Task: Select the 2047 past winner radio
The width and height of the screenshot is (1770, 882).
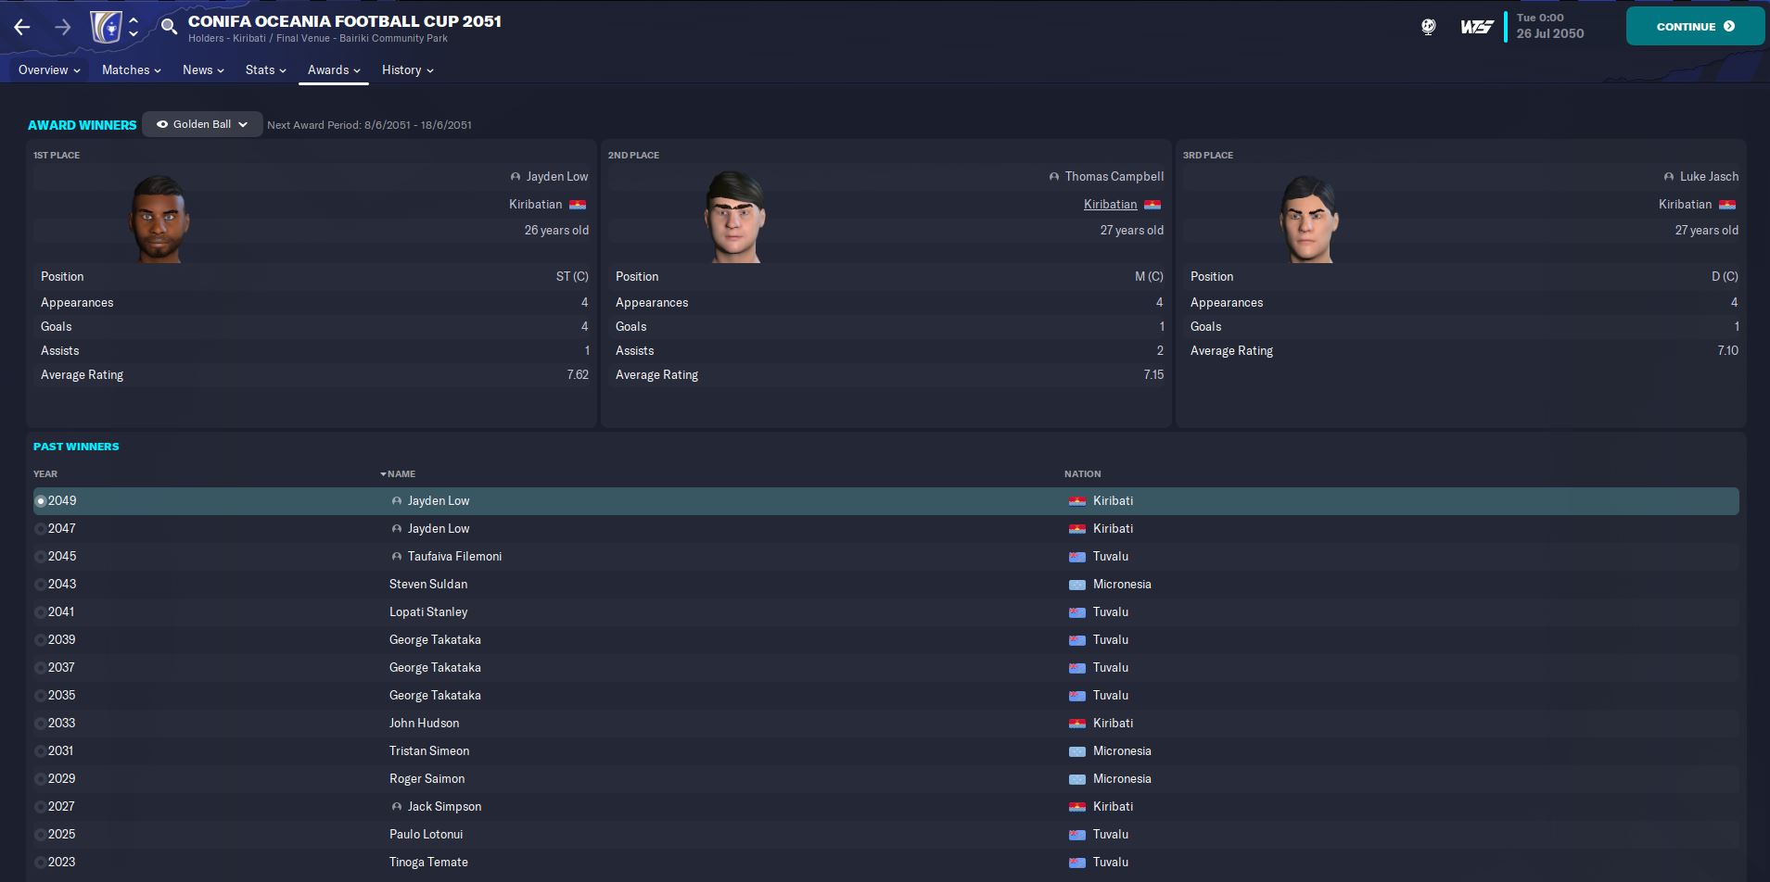Action: tap(40, 529)
